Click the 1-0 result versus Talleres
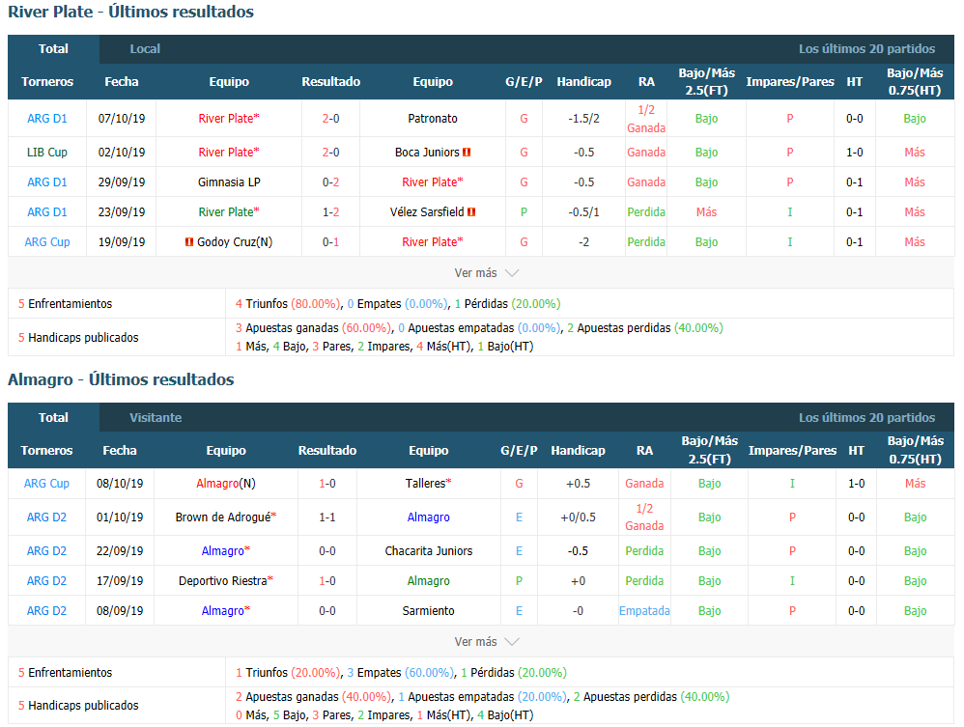 click(327, 484)
